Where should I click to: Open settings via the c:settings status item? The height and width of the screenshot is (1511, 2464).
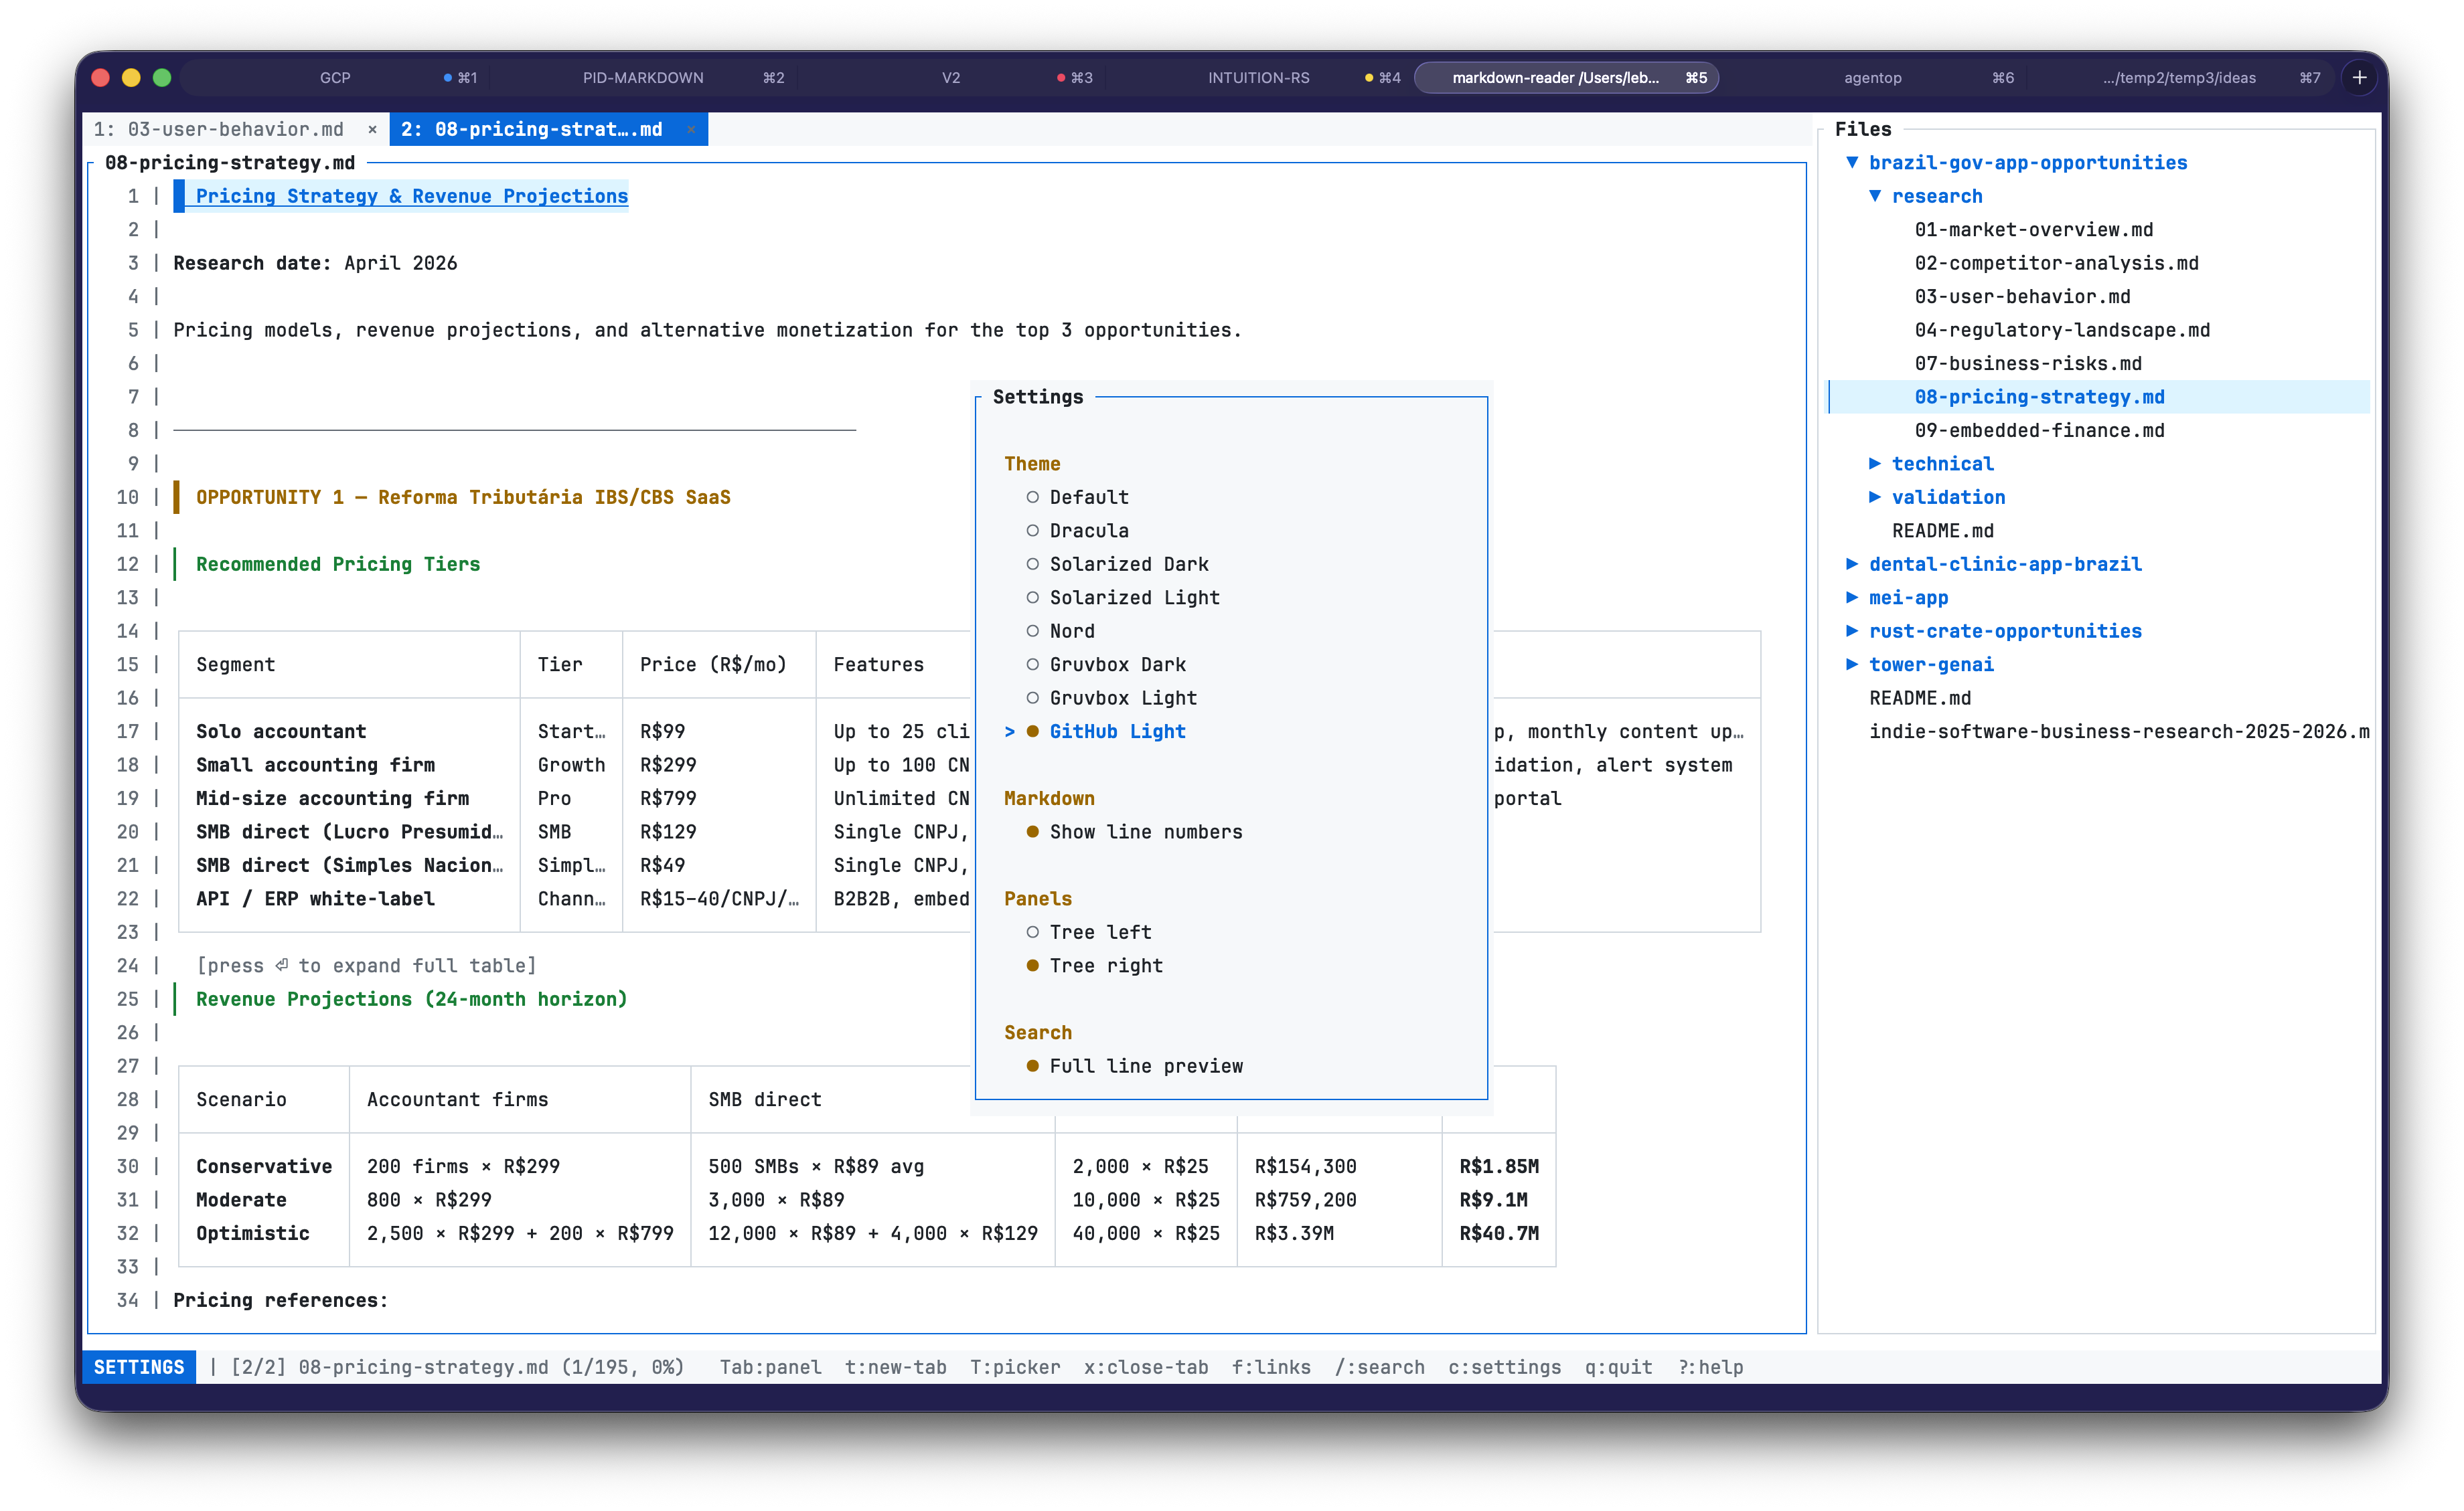pos(1504,1367)
